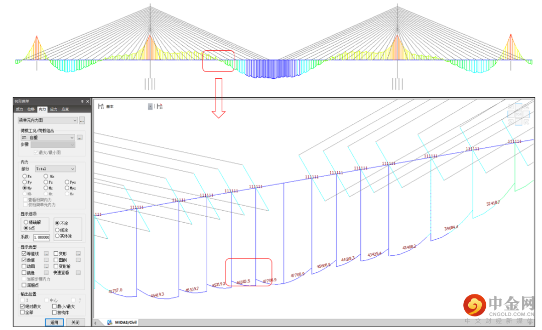This screenshot has width=542, height=330.
Task: Click the moment value label 32418.7
Action: pyautogui.click(x=493, y=203)
